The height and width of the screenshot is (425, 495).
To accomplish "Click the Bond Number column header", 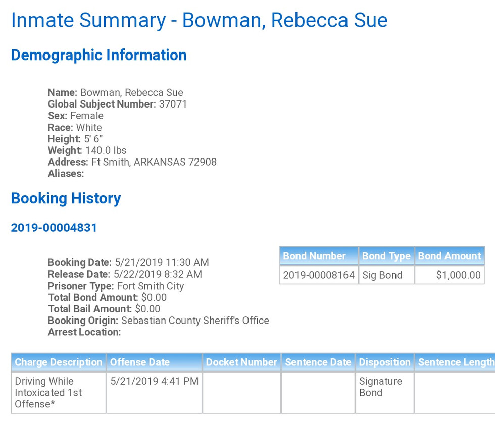I will tap(314, 256).
